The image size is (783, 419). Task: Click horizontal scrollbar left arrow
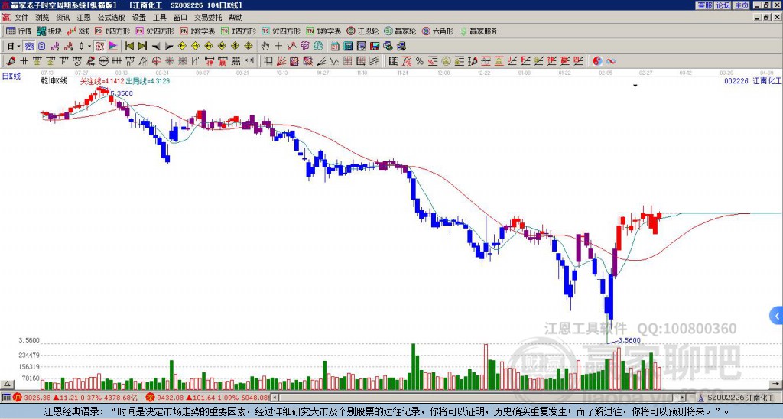[275, 398]
